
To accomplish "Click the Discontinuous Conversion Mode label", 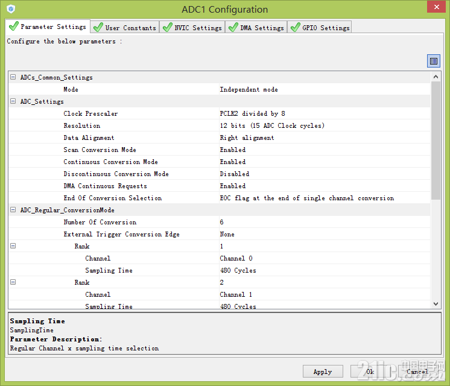I will click(x=116, y=174).
